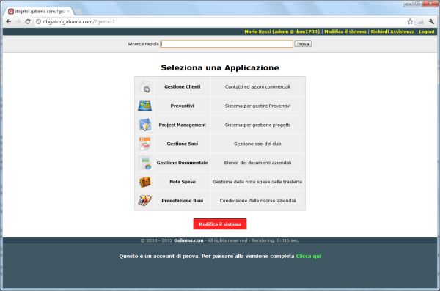
Task: Click the Gabama.com footer link
Action: tap(188, 240)
